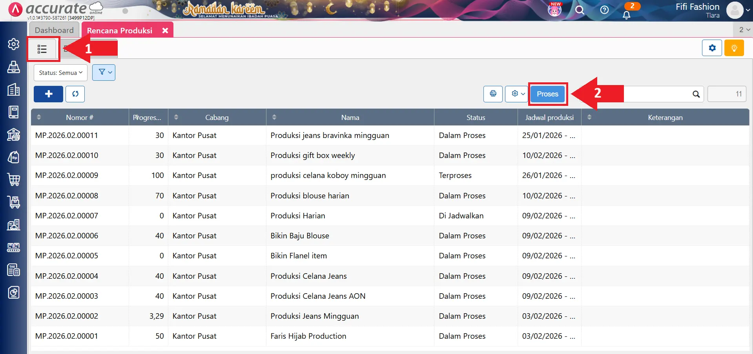This screenshot has height=354, width=753.
Task: Switch to the Dashboard tab
Action: [x=54, y=30]
